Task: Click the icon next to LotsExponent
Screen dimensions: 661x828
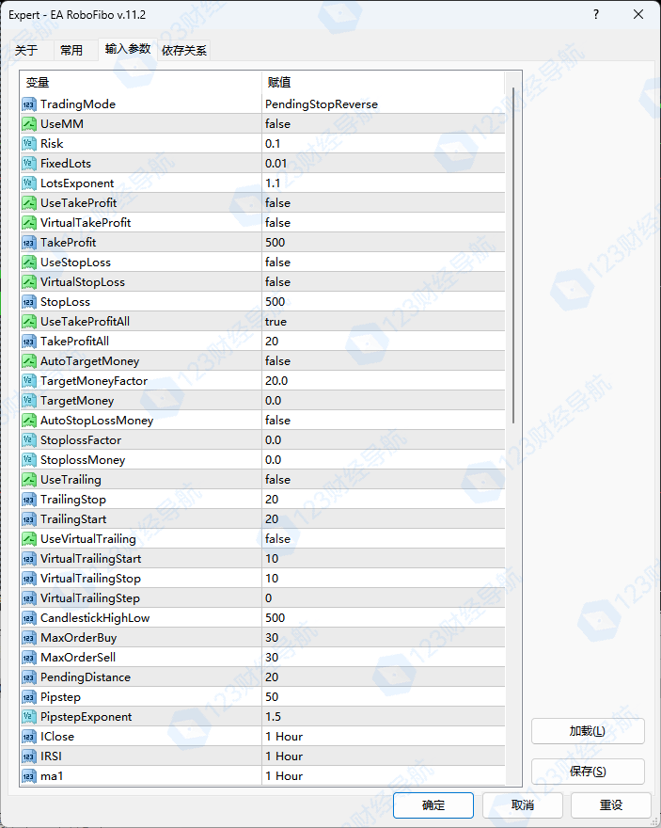Action: [x=29, y=183]
